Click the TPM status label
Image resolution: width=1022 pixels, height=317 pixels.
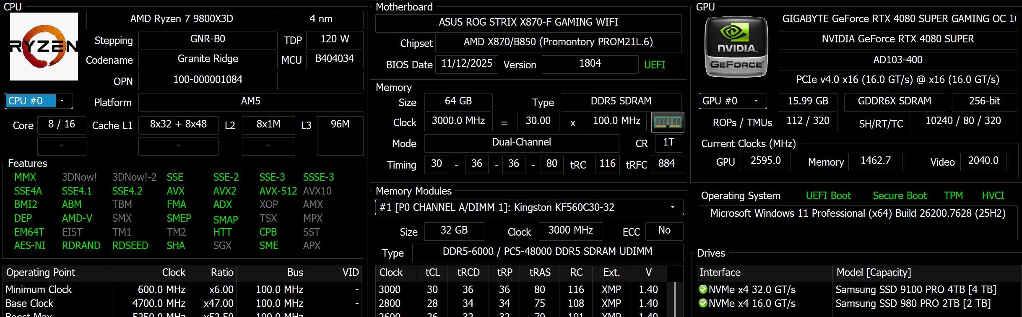(953, 196)
